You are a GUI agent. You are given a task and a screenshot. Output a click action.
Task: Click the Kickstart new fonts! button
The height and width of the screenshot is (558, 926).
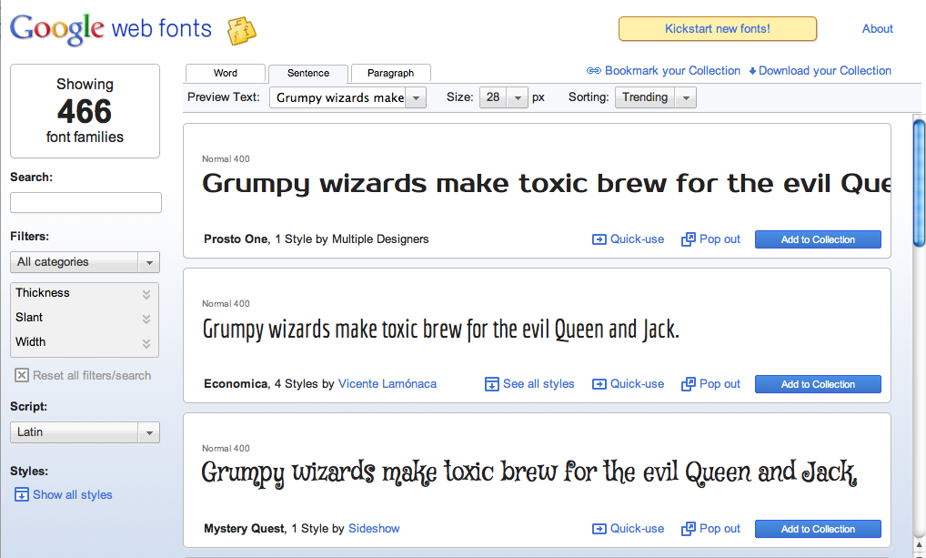(718, 29)
